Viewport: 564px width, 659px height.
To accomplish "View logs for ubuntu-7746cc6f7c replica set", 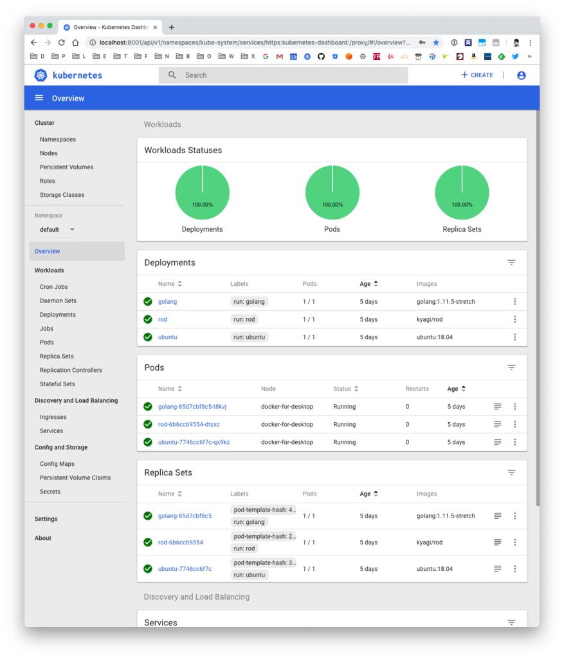I will [497, 569].
